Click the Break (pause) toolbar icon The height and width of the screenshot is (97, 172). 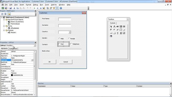pyautogui.click(x=38, y=8)
